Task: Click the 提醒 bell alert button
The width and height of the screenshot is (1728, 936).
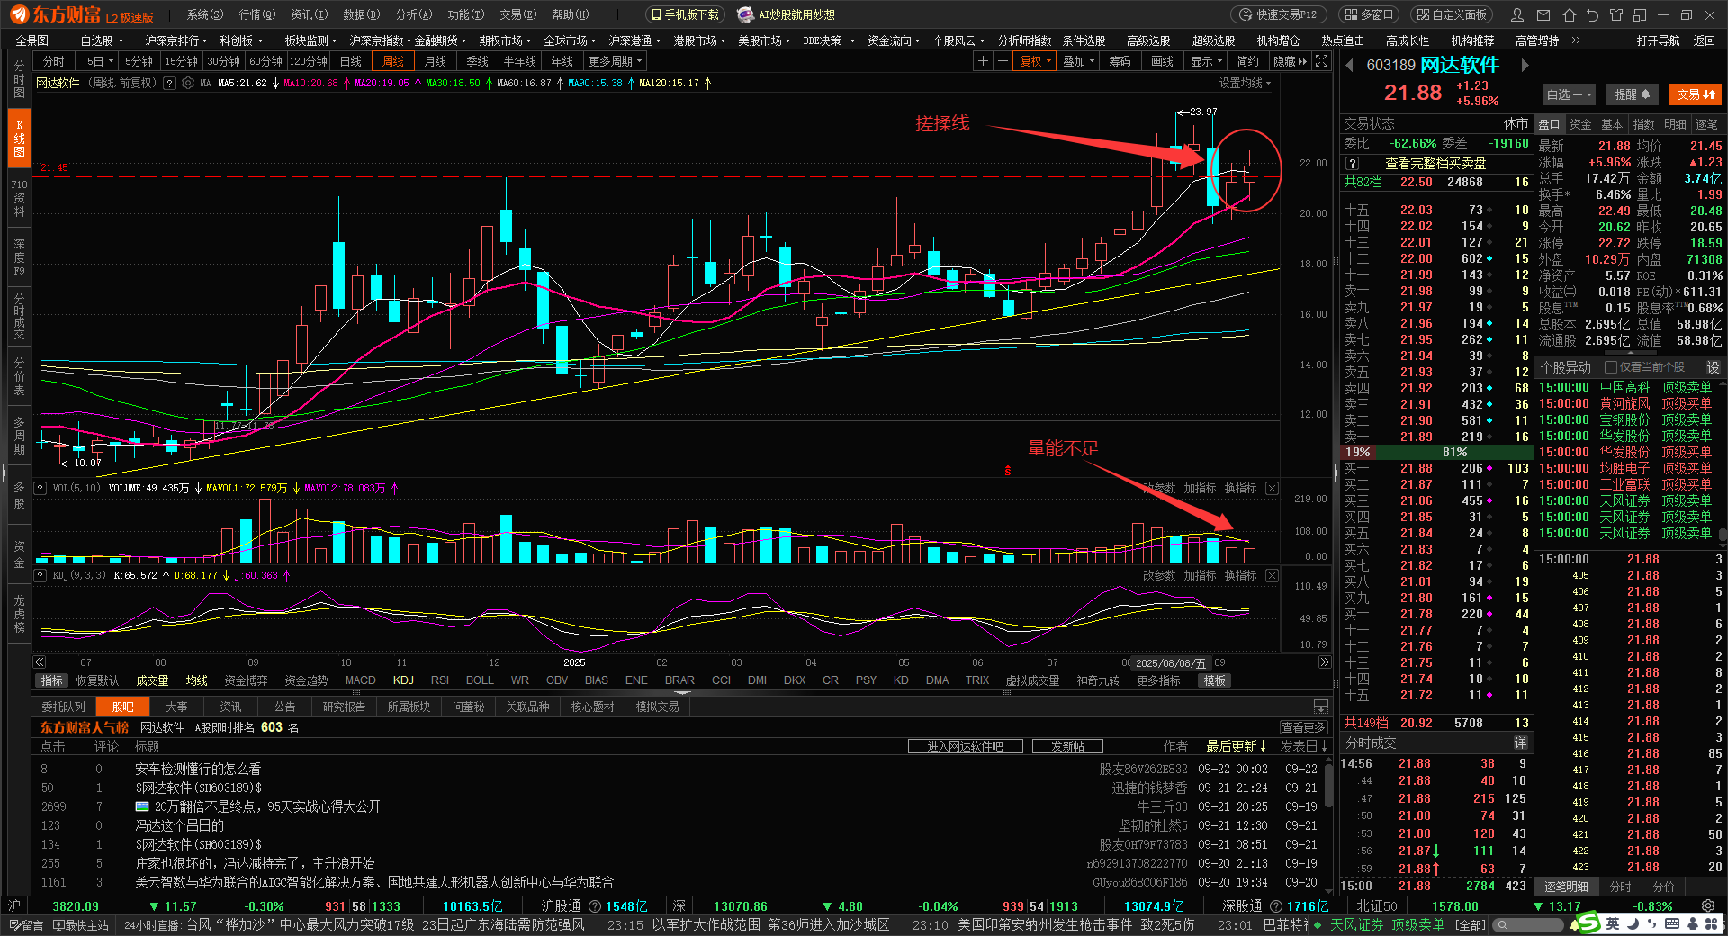Action: [1632, 94]
